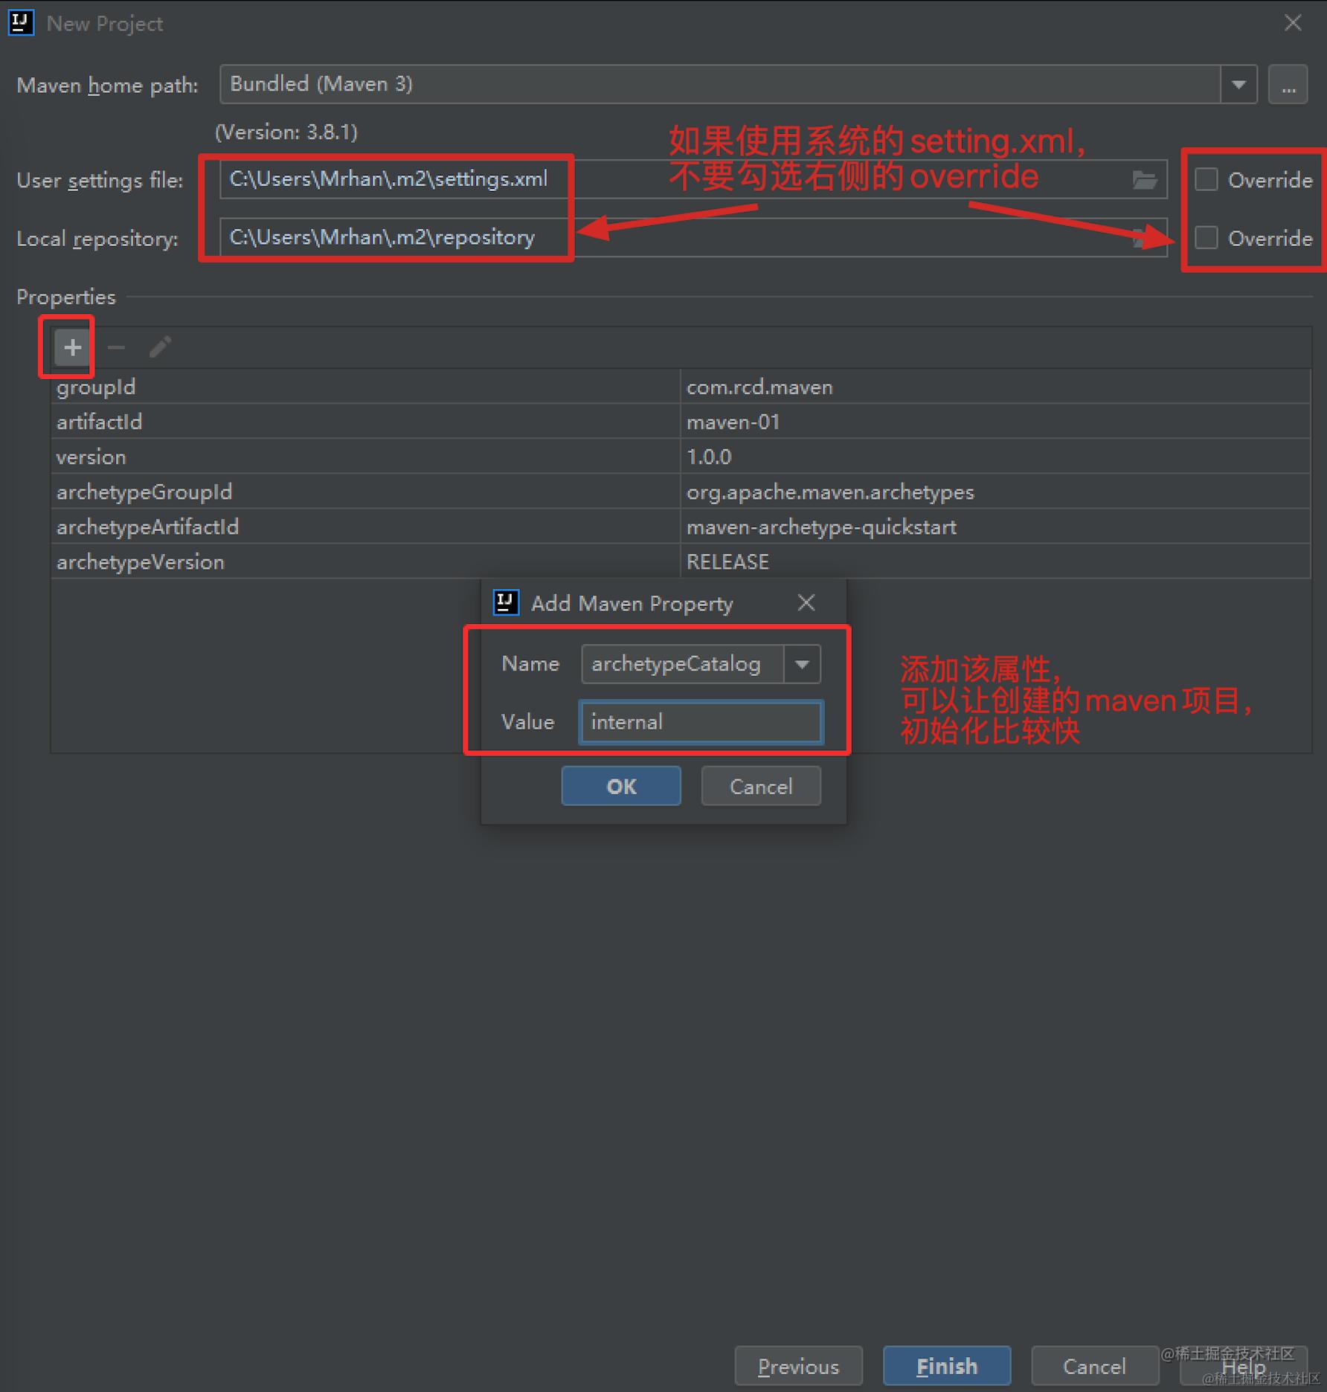Close the New Project window
The height and width of the screenshot is (1392, 1327).
point(1293,23)
